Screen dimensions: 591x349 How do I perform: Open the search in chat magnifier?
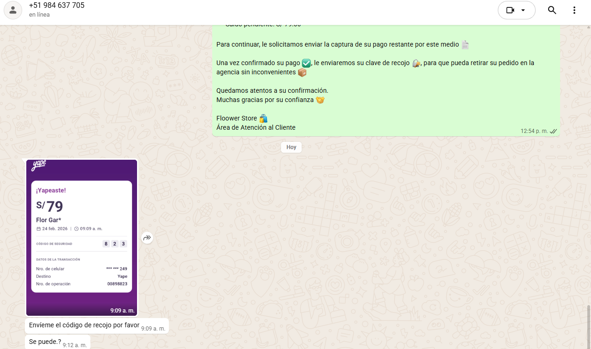tap(552, 10)
